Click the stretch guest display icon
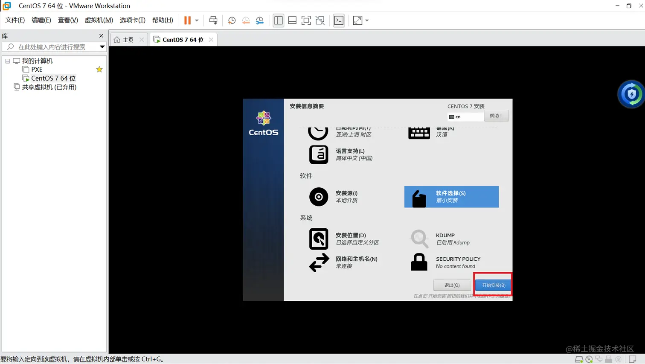 (357, 20)
